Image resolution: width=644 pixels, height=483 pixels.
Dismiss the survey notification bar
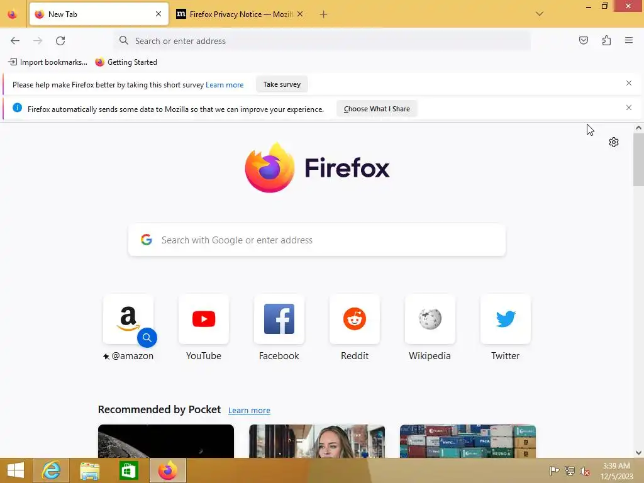click(629, 84)
